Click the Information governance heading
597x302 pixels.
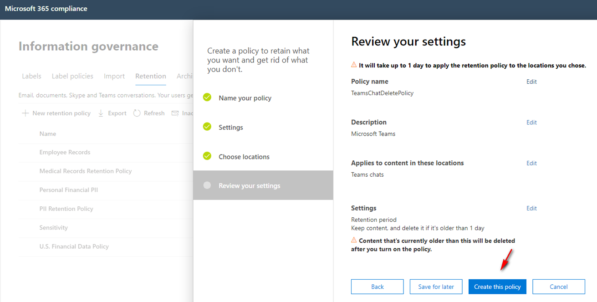(x=88, y=46)
